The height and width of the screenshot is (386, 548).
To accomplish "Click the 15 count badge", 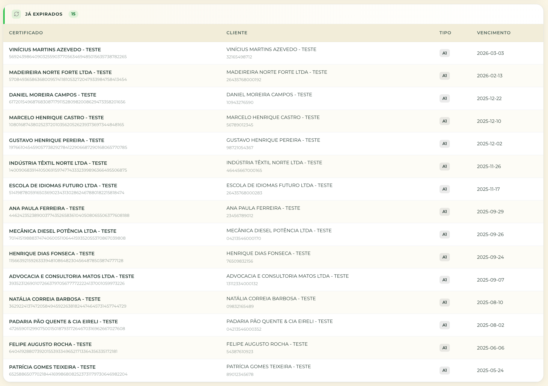I will point(73,14).
